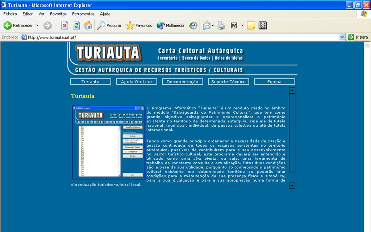Open the Favoritos star panel
The height and width of the screenshot is (232, 371).
139,25
